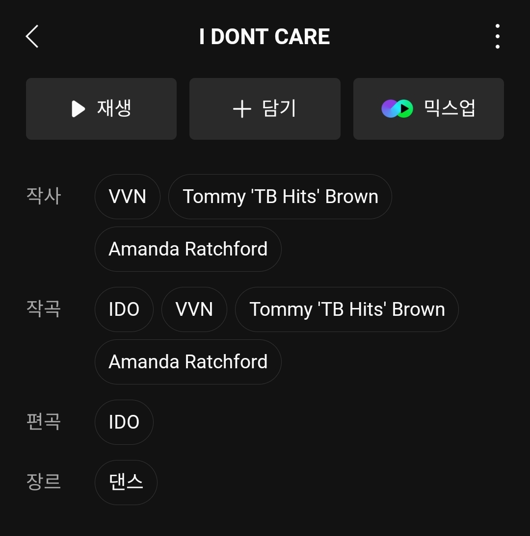
Task: Open the three-dot more options menu
Action: 497,37
